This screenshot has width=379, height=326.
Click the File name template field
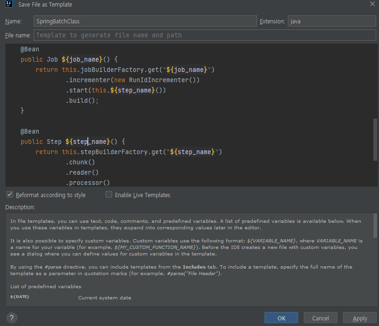coord(205,35)
